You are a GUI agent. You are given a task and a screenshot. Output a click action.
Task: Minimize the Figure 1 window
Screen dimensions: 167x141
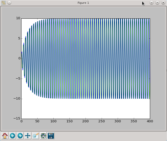pos(151,3)
